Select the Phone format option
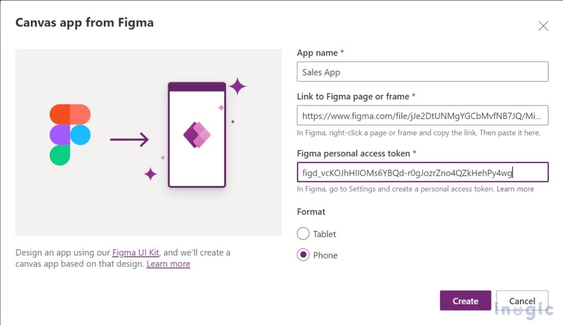 (303, 255)
